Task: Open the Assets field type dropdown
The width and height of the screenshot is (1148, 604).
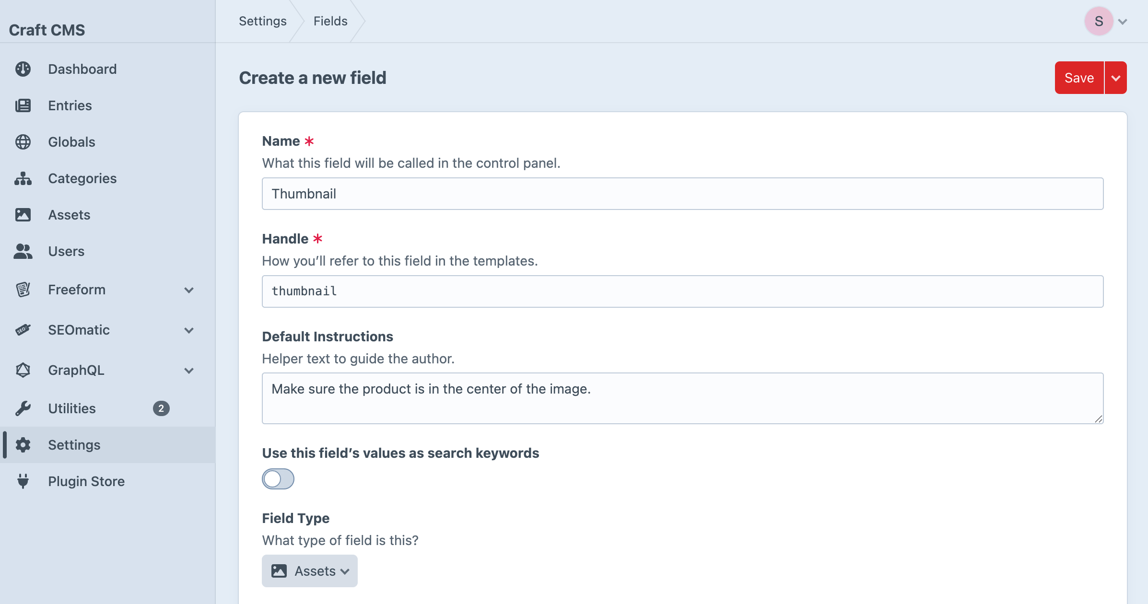Action: tap(310, 571)
